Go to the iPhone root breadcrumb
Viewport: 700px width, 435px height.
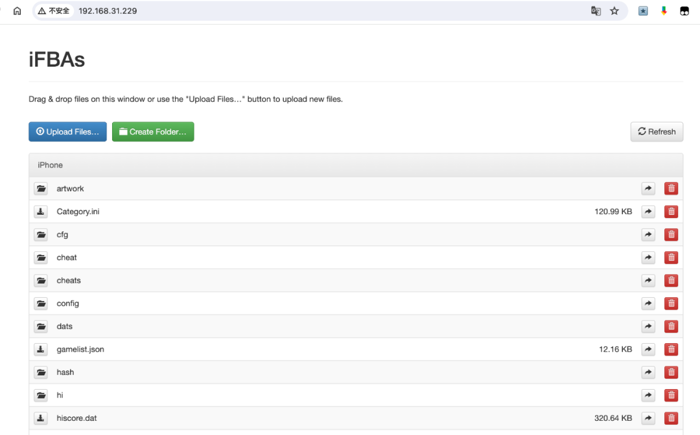(x=50, y=165)
